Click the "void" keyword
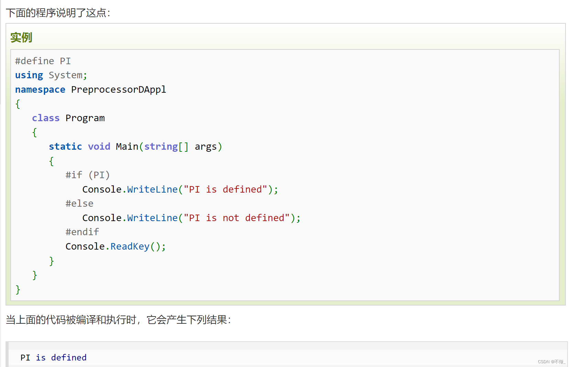The height and width of the screenshot is (367, 571). (99, 147)
